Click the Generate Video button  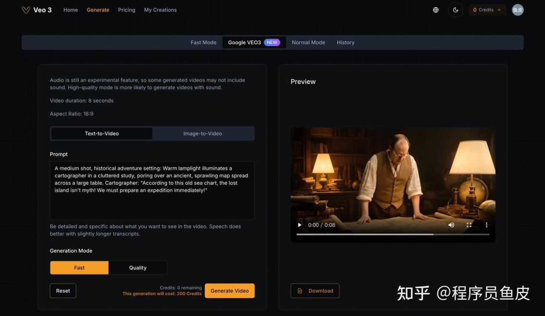pos(229,291)
